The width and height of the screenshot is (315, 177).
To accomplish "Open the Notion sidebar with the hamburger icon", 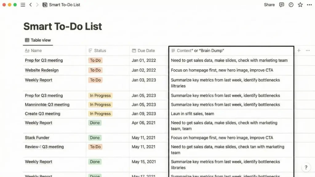I will [x=23, y=5].
